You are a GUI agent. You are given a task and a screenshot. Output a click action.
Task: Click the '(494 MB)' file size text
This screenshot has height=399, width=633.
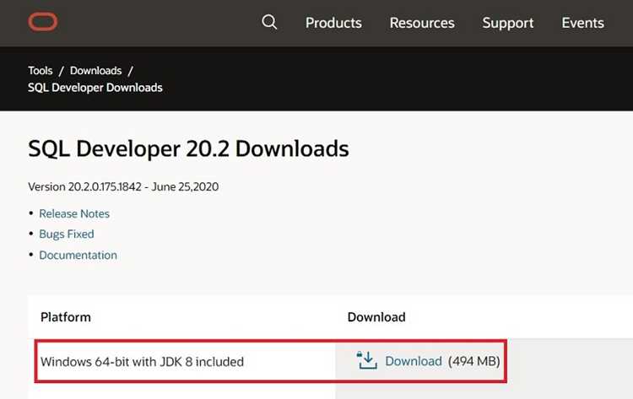click(x=474, y=361)
